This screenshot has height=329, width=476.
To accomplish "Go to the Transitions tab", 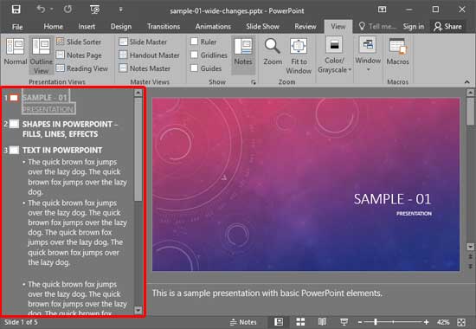I will (164, 27).
